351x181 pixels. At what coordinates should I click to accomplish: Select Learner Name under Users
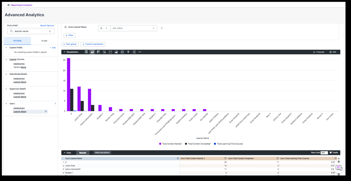[x=20, y=111]
